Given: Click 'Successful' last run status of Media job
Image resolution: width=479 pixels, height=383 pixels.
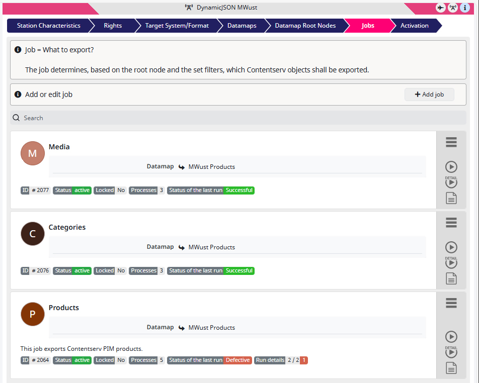Looking at the screenshot, I should coord(239,190).
